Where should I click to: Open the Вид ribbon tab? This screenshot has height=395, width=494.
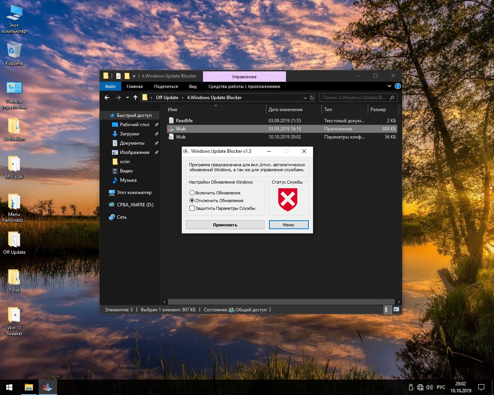coord(193,86)
